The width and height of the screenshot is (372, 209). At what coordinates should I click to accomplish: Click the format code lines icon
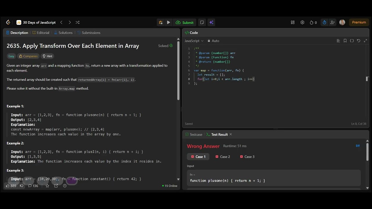[x=338, y=41]
